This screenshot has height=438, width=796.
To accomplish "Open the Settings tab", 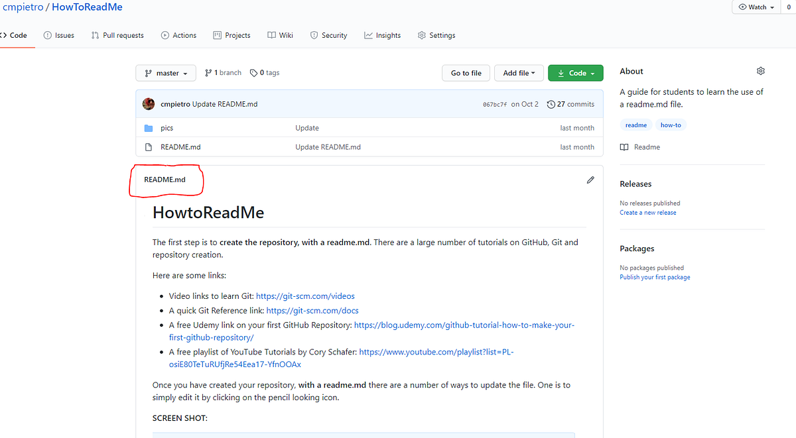I will pyautogui.click(x=436, y=35).
